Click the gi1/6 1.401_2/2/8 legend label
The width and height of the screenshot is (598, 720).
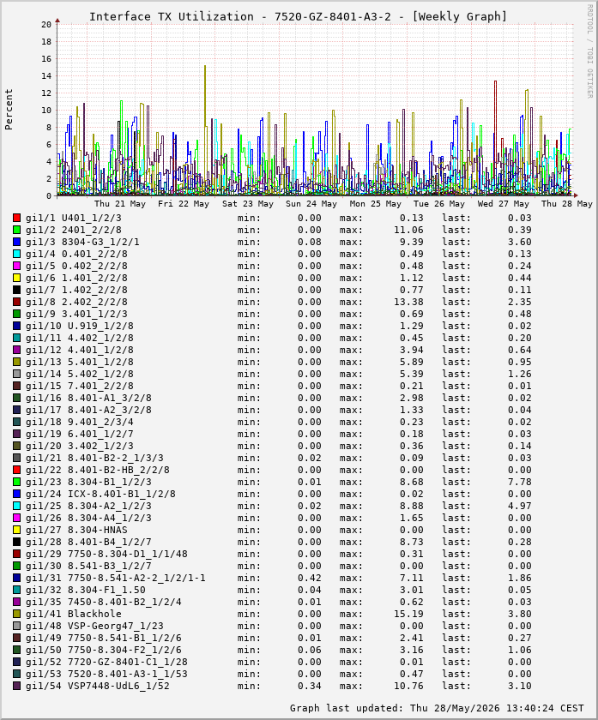coord(76,278)
